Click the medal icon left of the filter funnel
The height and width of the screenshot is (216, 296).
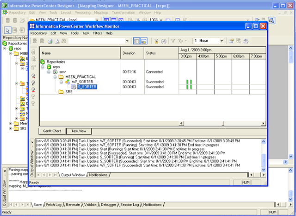pos(156,41)
